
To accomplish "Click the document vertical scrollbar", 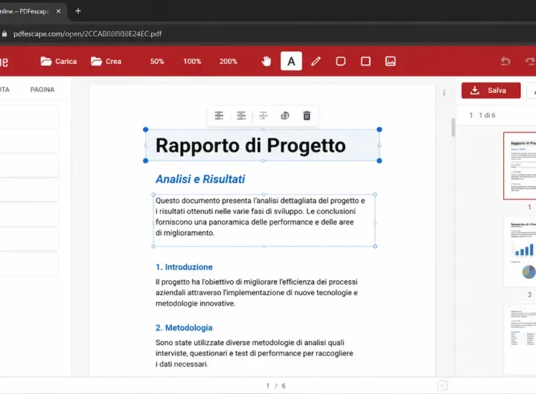I will [453, 127].
